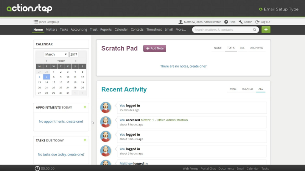Go to next month with the right arrow

(x=76, y=61)
